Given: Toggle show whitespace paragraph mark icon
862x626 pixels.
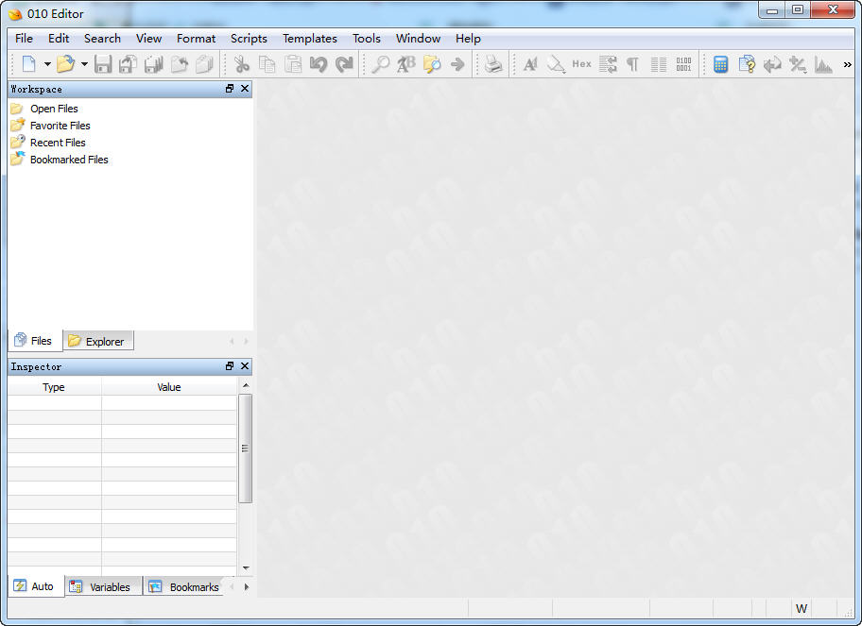Looking at the screenshot, I should 632,64.
